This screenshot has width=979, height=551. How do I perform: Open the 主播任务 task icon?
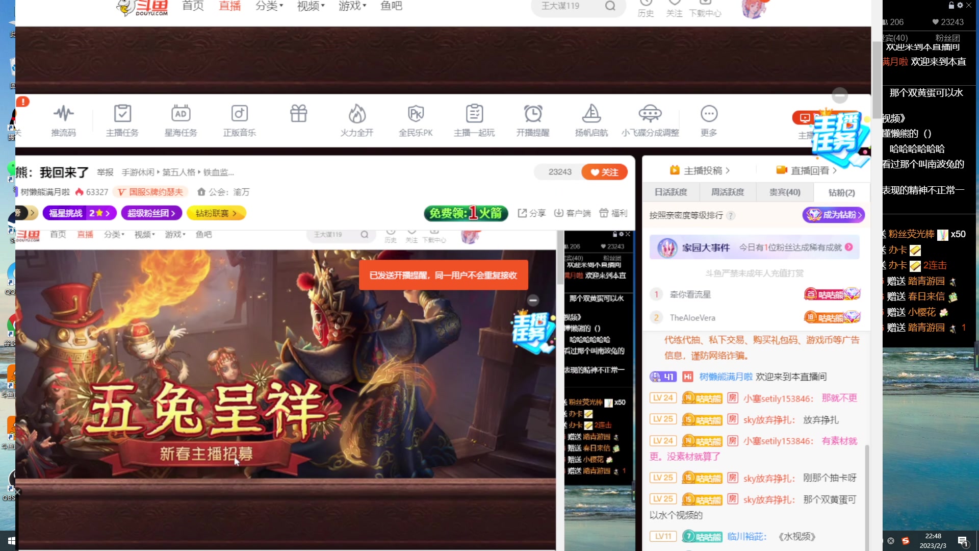point(122,120)
